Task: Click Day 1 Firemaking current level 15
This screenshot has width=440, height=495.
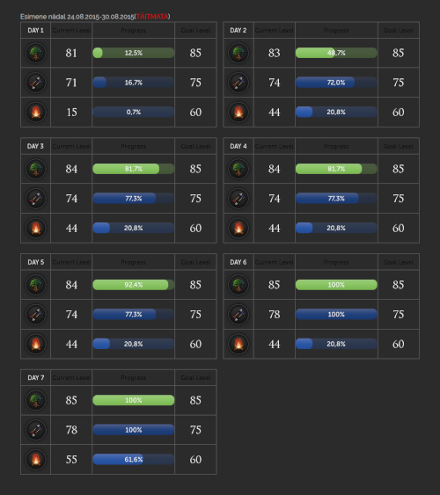Action: click(71, 112)
